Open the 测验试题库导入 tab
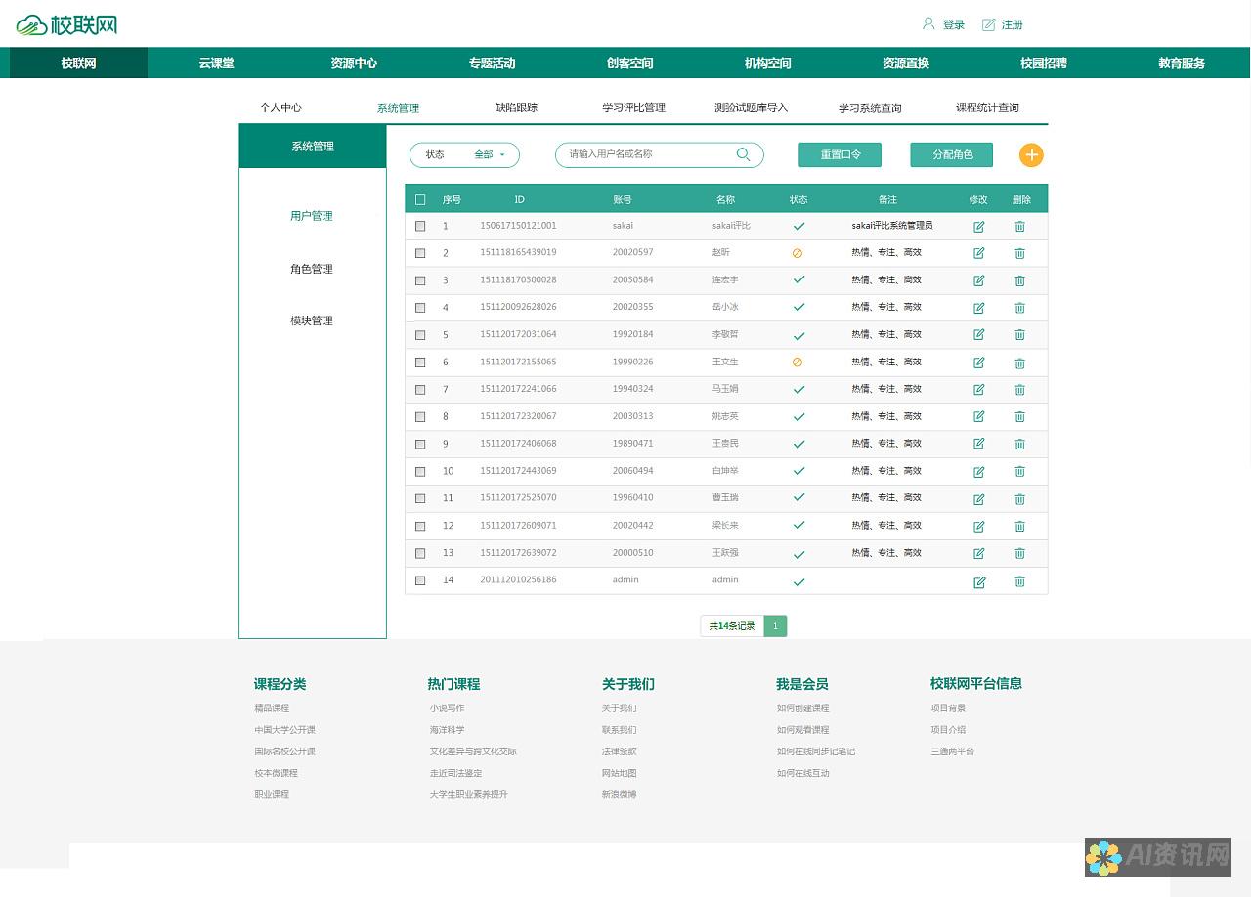The width and height of the screenshot is (1251, 897). pos(751,107)
